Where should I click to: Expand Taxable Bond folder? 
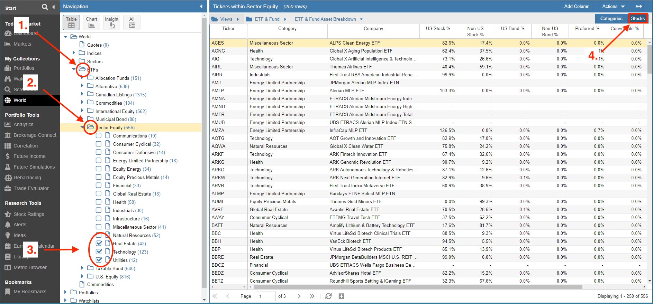click(x=82, y=268)
